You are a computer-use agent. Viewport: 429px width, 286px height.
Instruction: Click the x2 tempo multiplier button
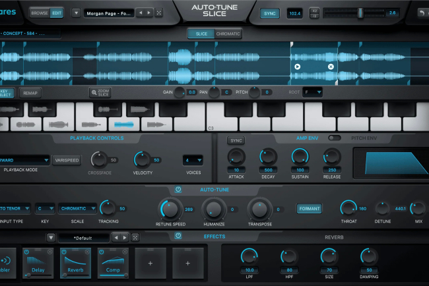click(x=314, y=11)
